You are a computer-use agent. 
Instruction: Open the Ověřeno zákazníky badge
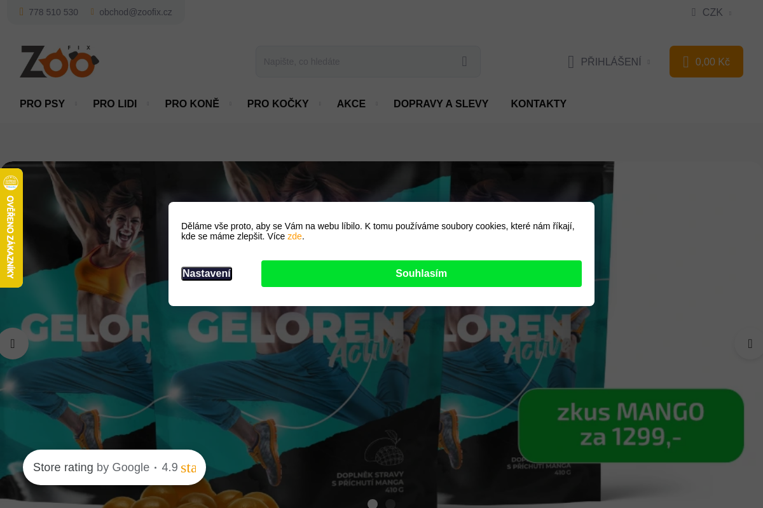click(11, 228)
